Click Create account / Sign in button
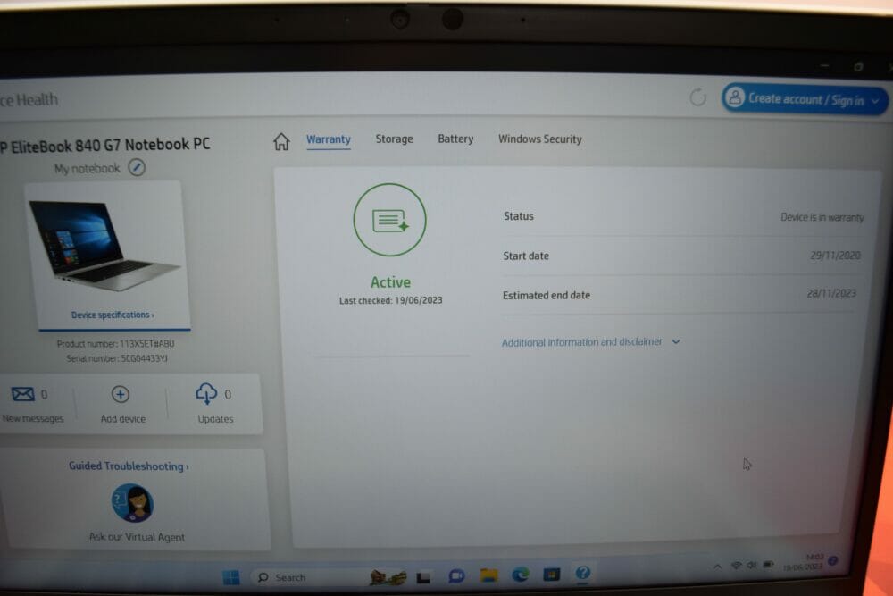Viewport: 893px width, 596px height. (805, 99)
